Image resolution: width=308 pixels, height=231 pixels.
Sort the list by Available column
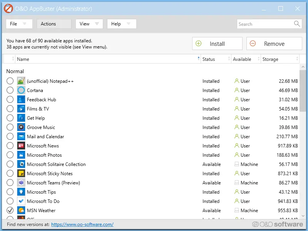click(x=246, y=59)
